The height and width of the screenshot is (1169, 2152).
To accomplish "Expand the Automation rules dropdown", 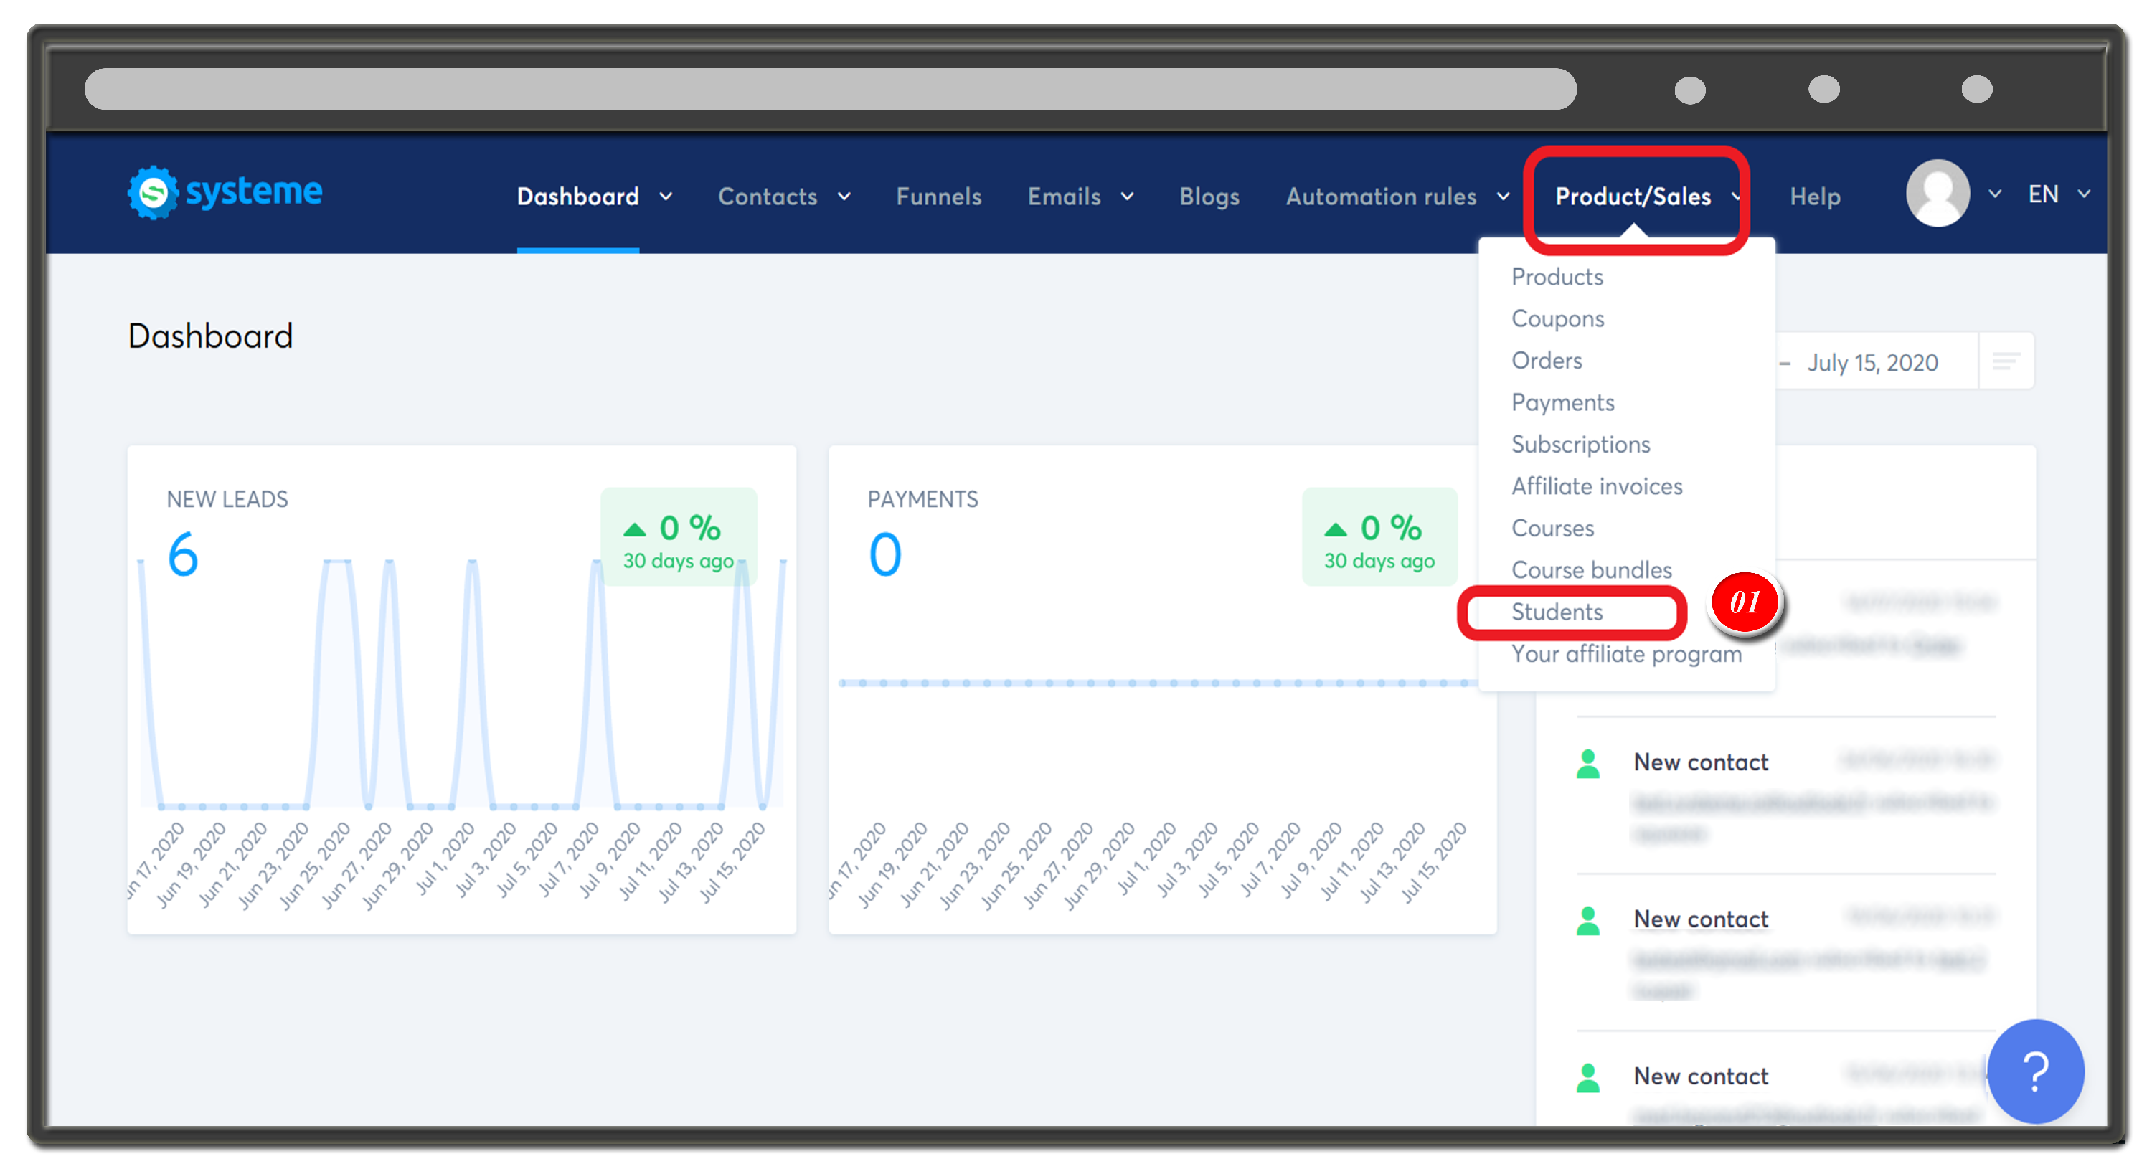I will [1397, 197].
